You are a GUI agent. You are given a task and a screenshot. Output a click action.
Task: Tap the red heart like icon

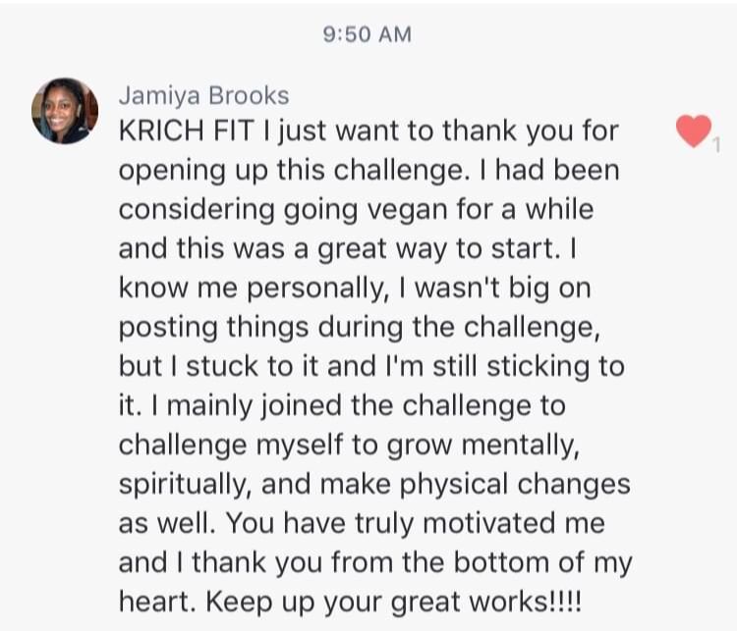[x=694, y=131]
